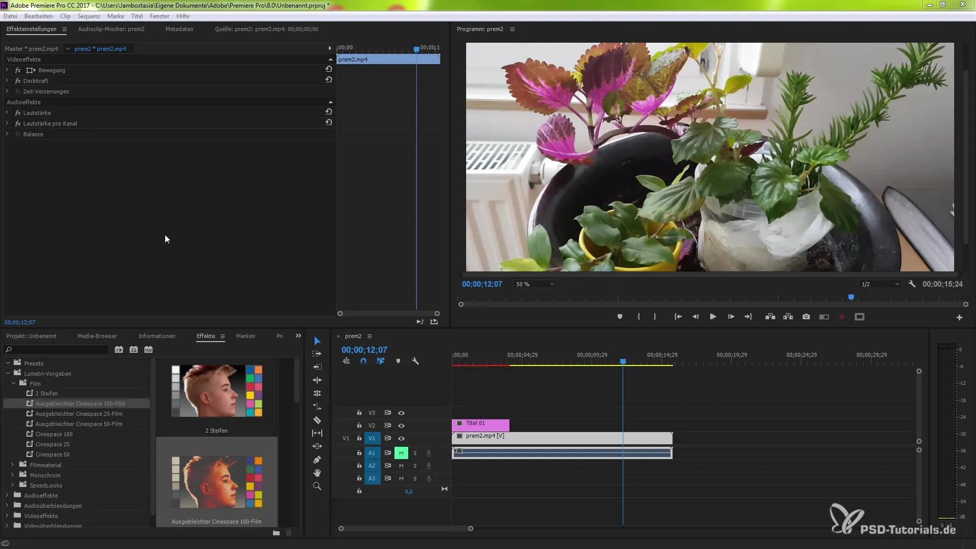Screen dimensions: 976x549
Task: Select the Titel 01 clip
Action: 480,425
